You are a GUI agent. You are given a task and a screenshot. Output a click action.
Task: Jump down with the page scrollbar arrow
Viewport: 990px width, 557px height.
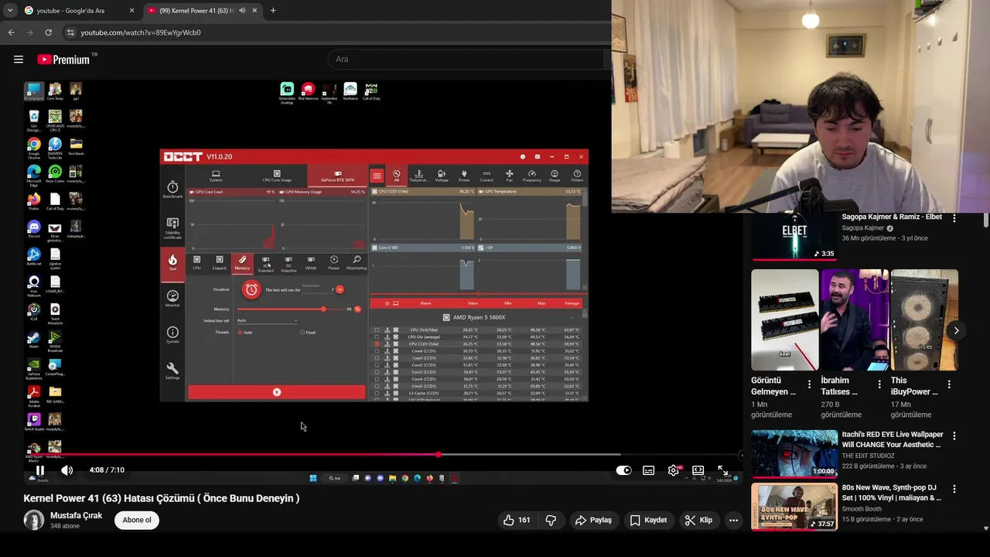[986, 528]
